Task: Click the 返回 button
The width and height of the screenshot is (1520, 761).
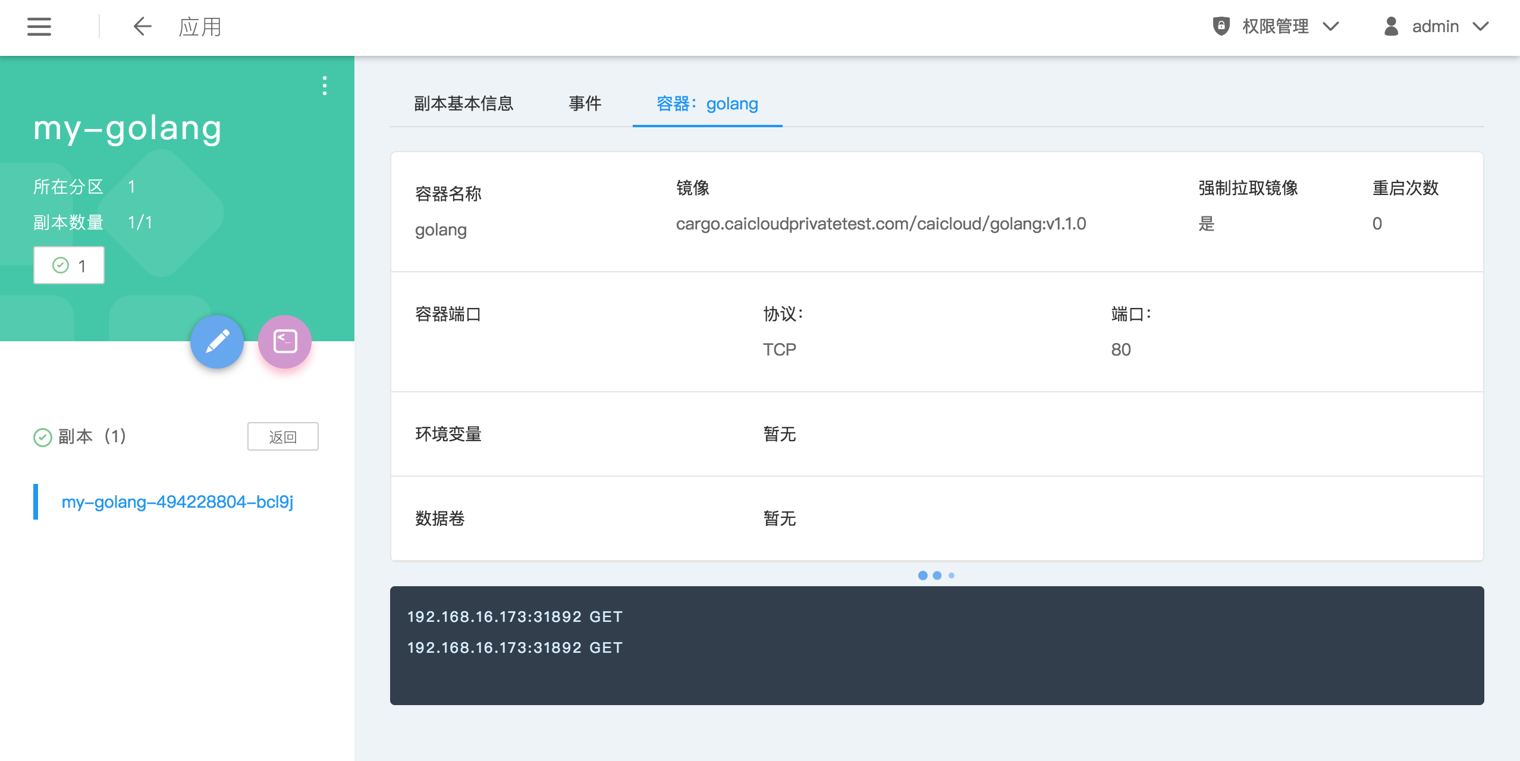Action: click(282, 437)
